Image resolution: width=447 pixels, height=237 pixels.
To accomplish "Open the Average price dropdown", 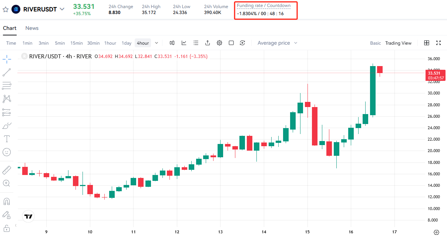I will click(278, 43).
